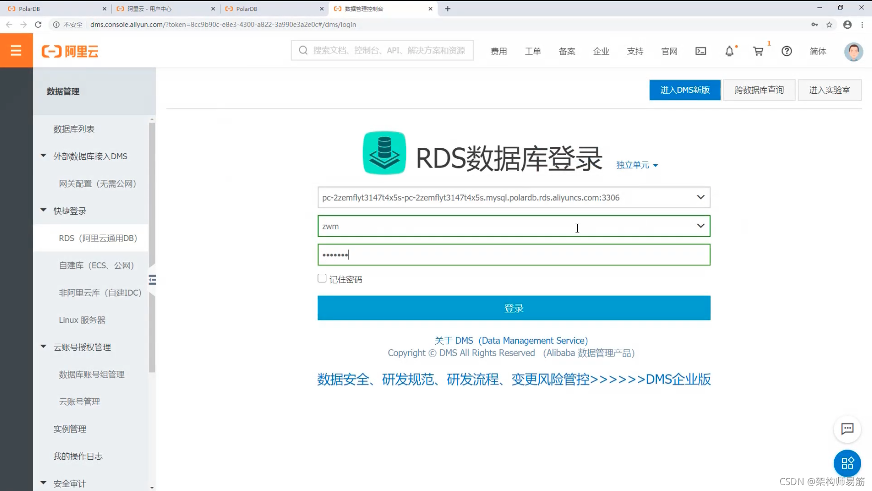
Task: Click the Aliyun logo
Action: click(x=70, y=51)
